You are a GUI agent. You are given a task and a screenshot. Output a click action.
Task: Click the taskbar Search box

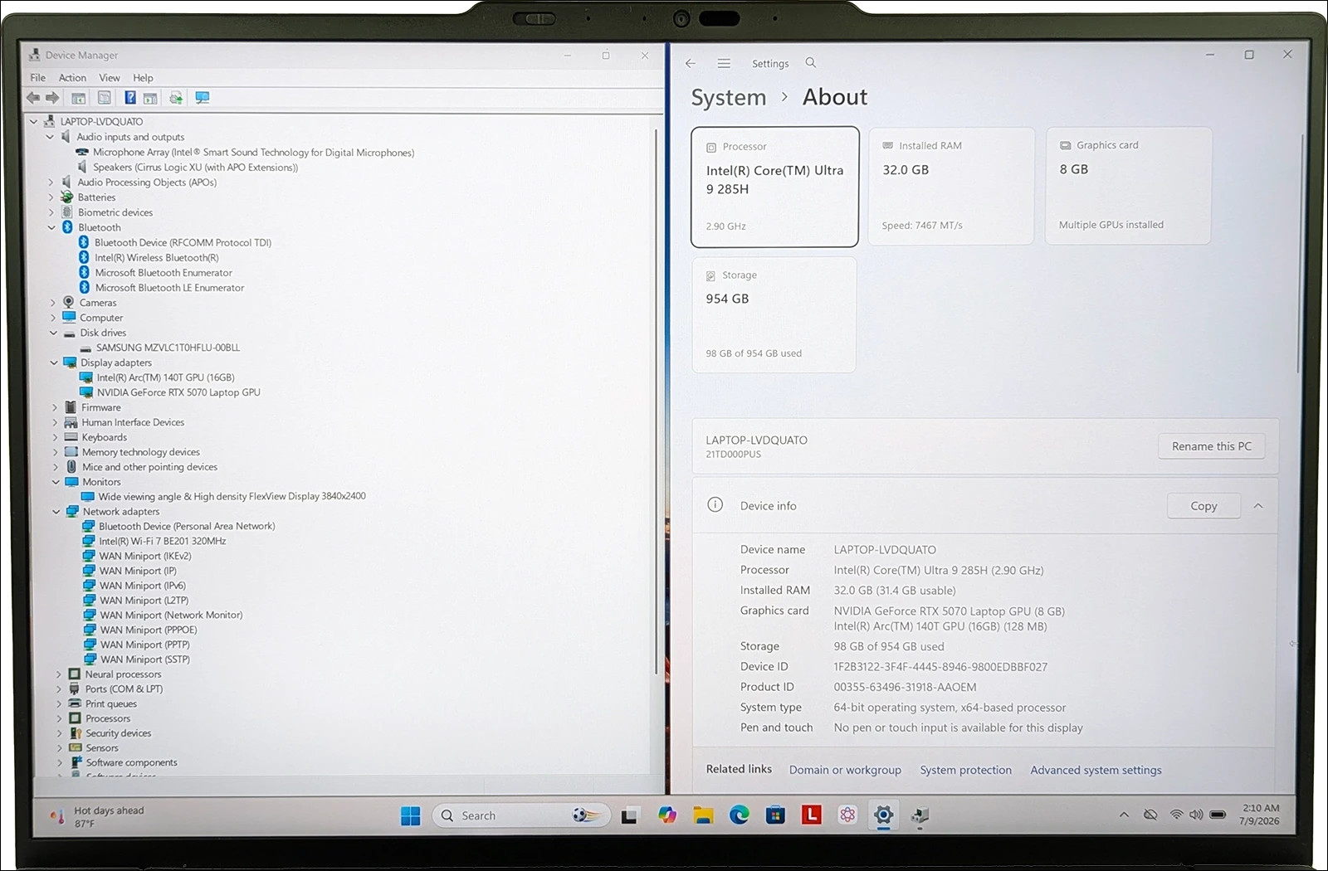tap(521, 815)
